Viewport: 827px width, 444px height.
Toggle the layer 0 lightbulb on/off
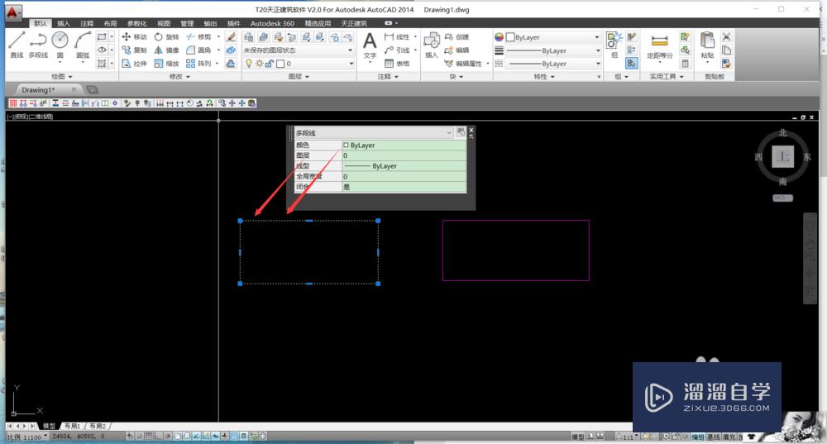[249, 64]
